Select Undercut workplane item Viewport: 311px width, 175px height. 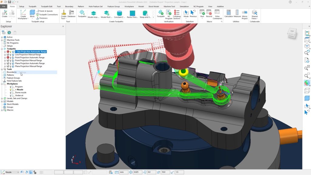click(x=19, y=95)
